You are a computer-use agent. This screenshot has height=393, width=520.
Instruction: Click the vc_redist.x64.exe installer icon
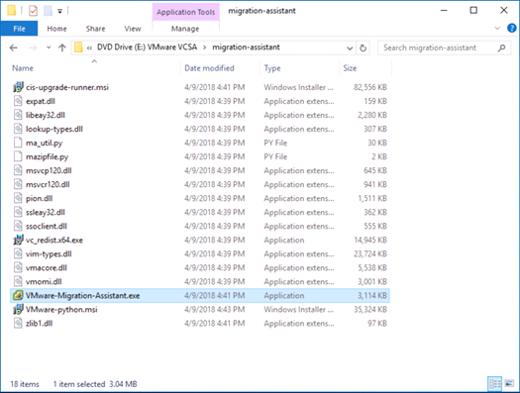point(18,240)
